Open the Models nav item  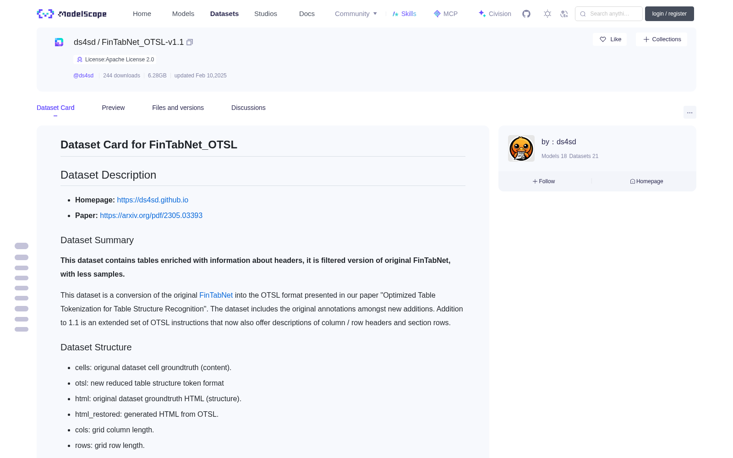tap(183, 14)
